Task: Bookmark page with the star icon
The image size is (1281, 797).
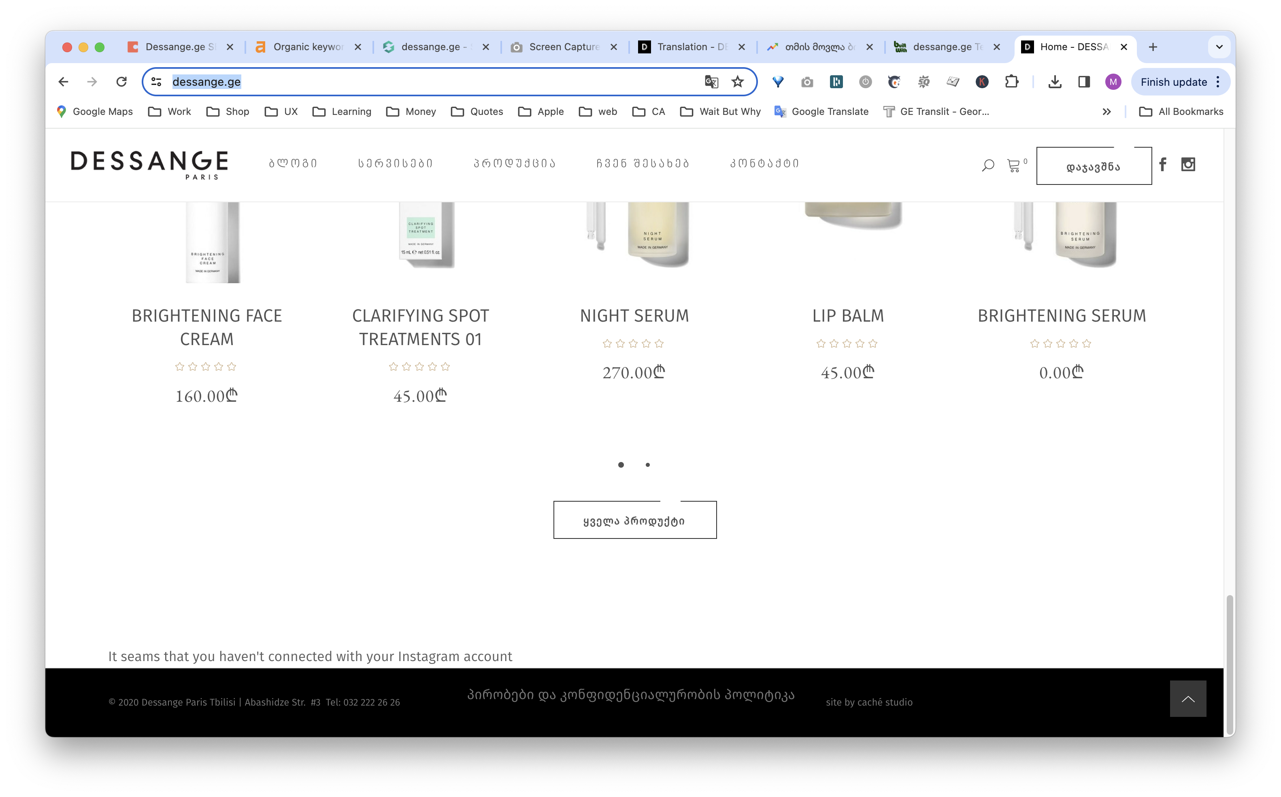Action: (x=737, y=82)
